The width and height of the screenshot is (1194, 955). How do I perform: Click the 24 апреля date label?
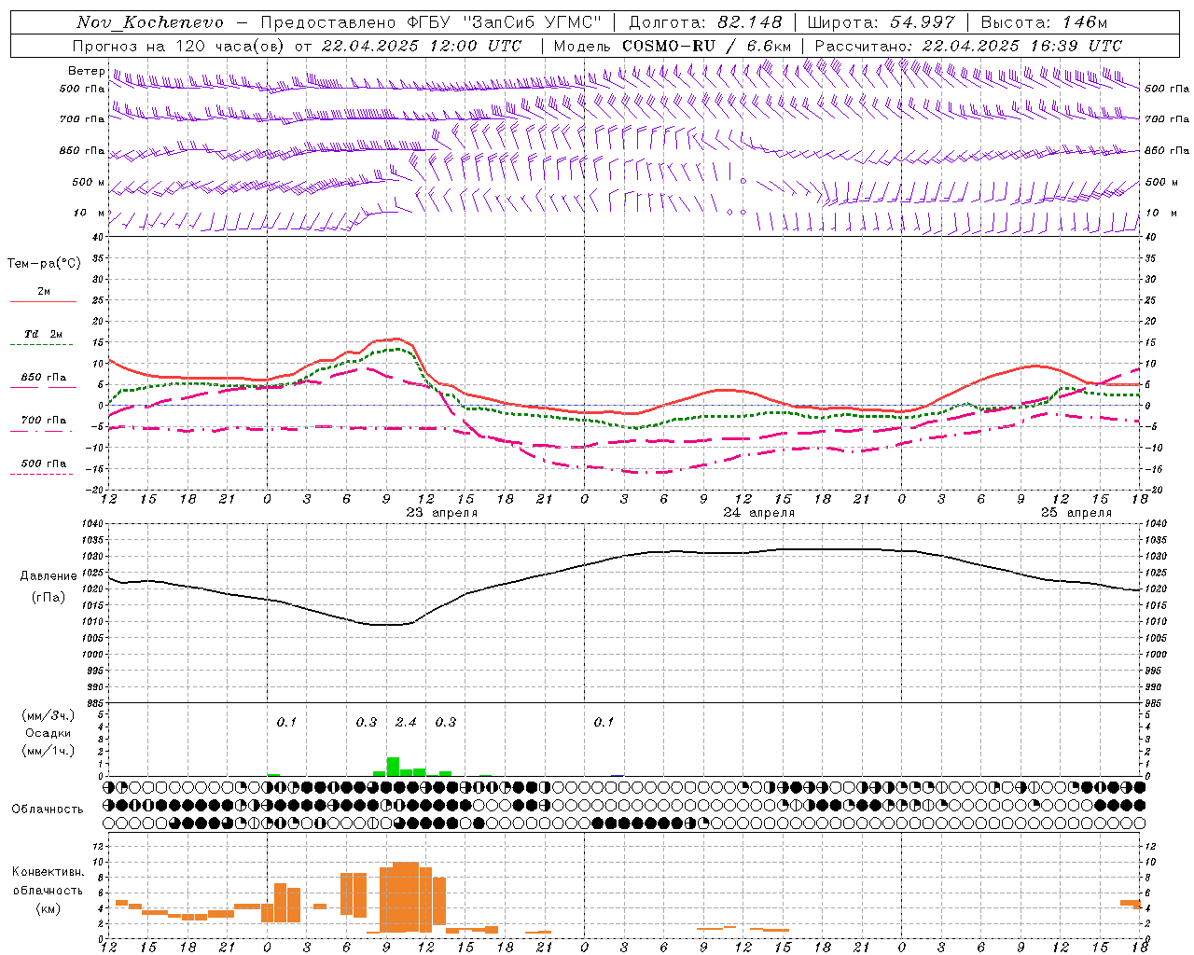(759, 512)
